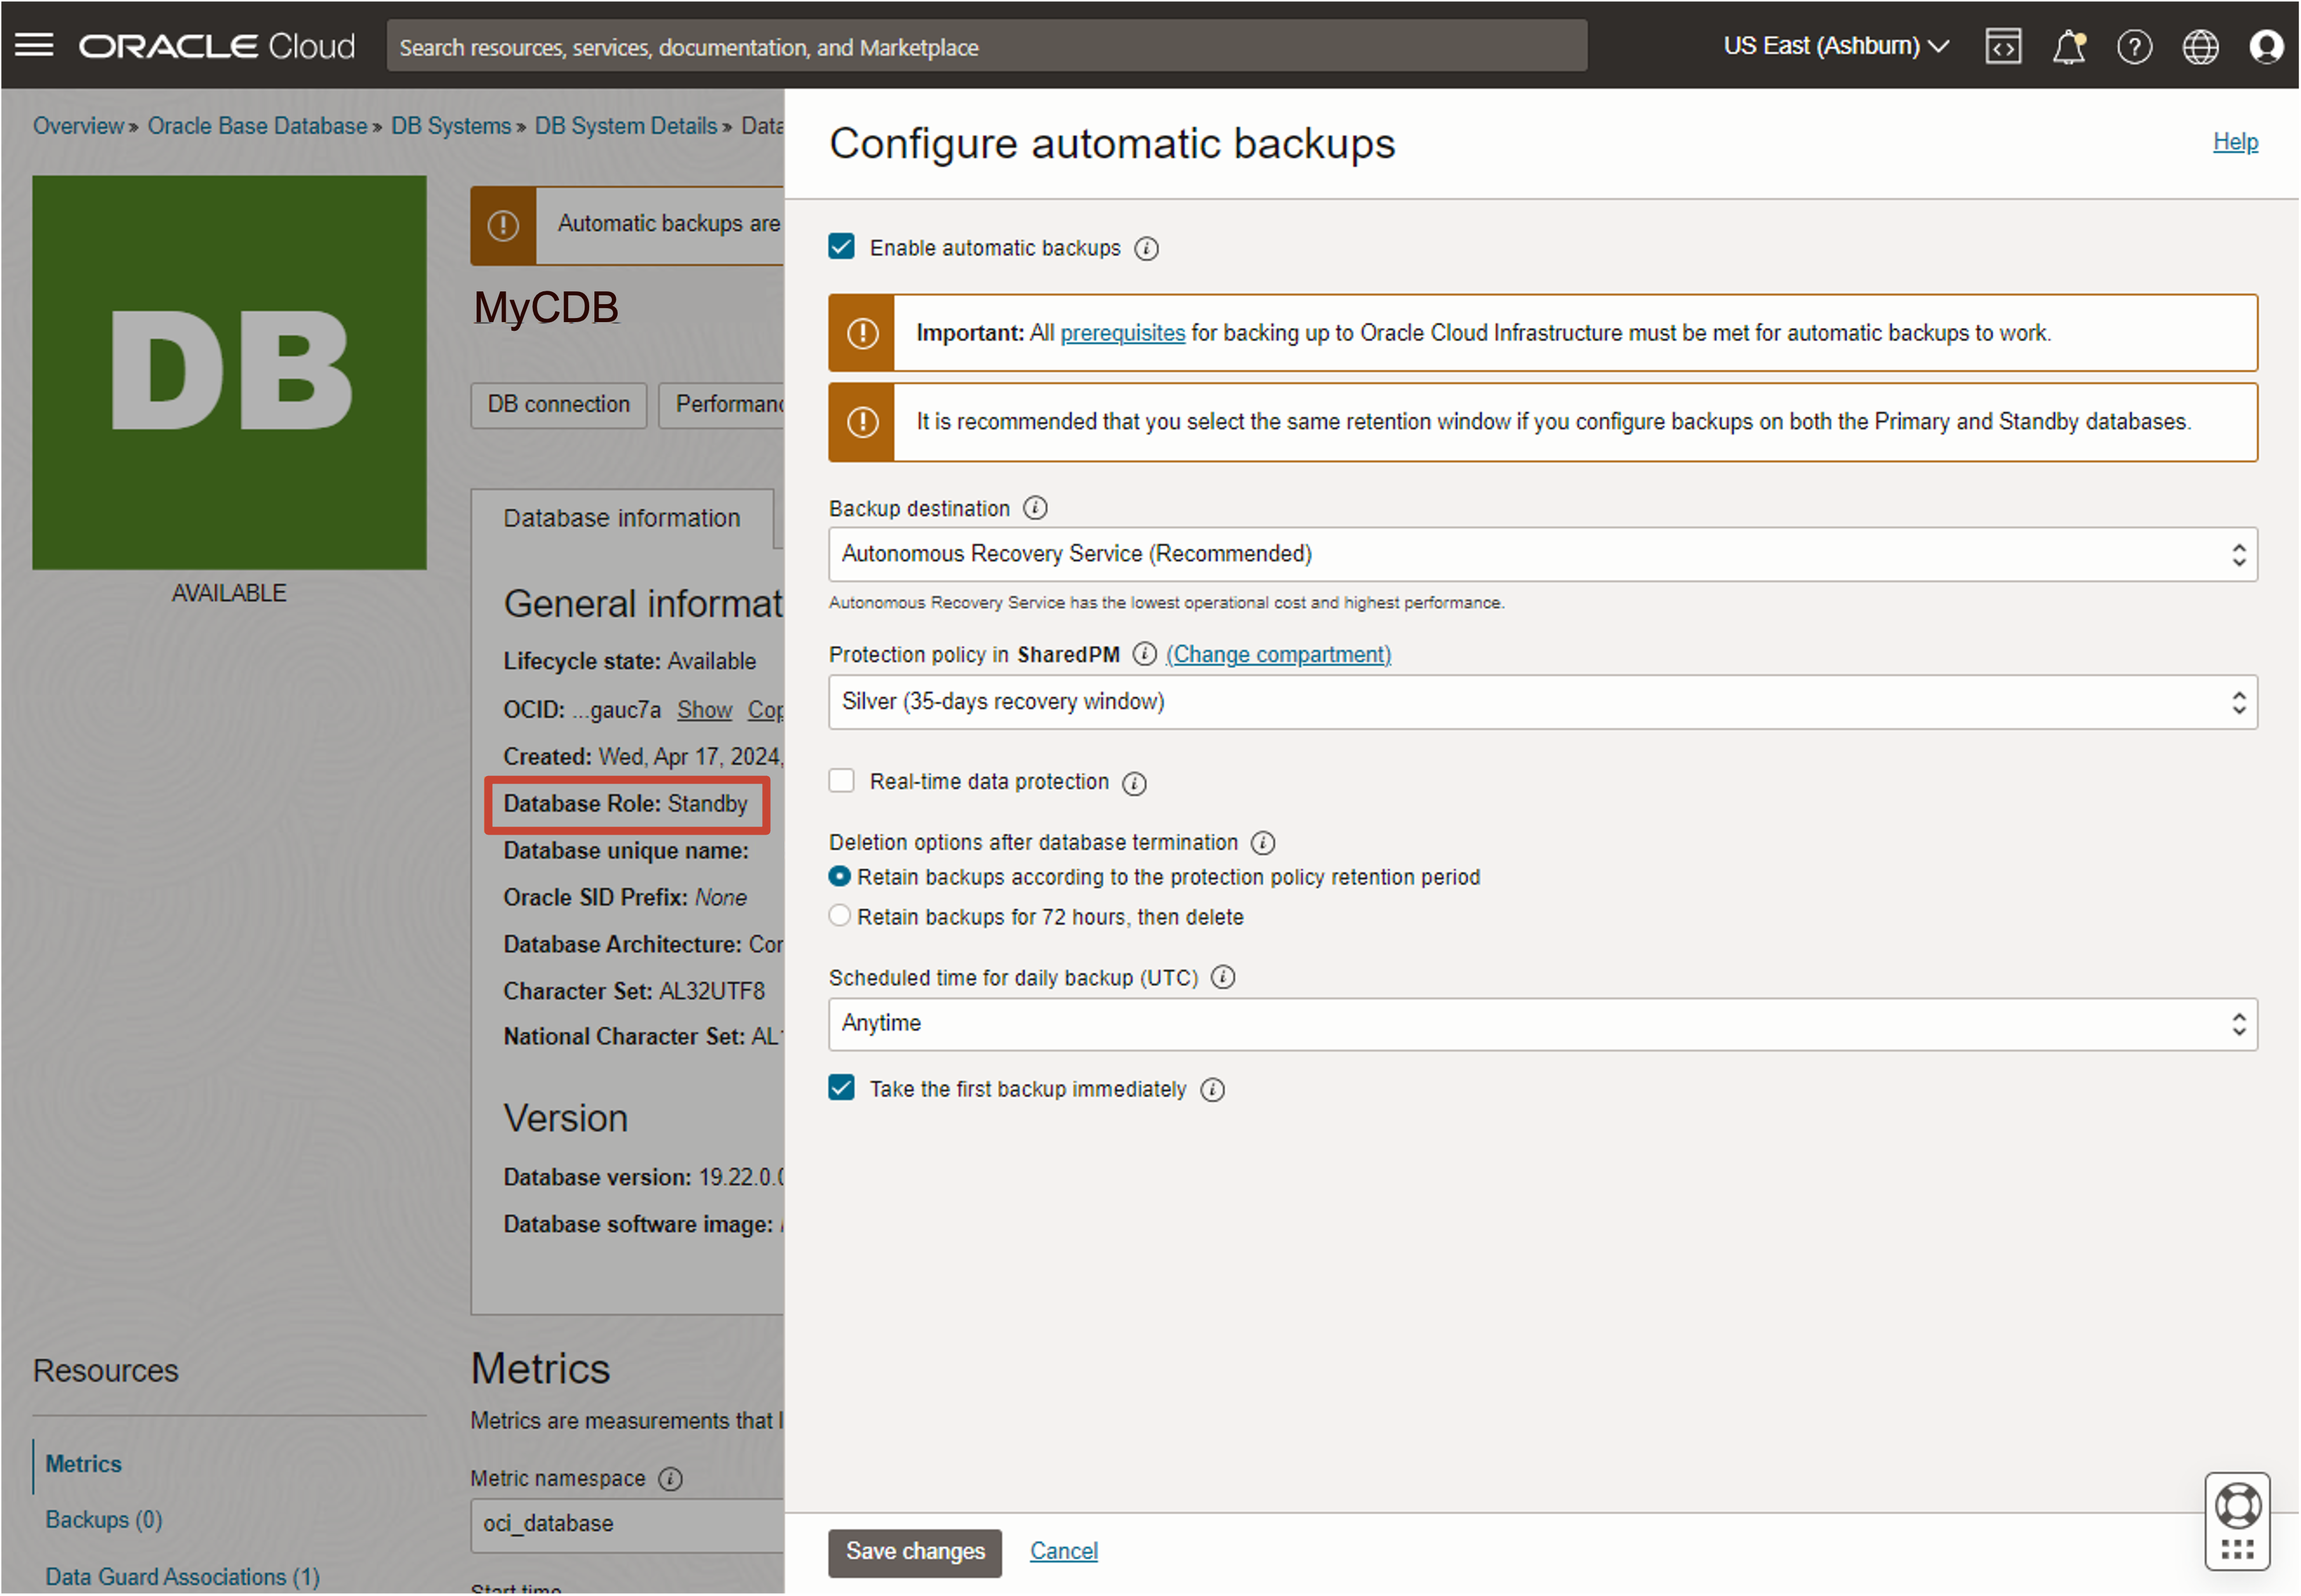Uncheck Take the first backup immediately

point(842,1088)
